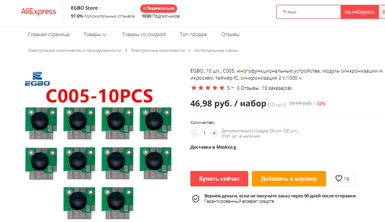Click the EGBO brand logo on product image
385x222 pixels.
tap(37, 79)
